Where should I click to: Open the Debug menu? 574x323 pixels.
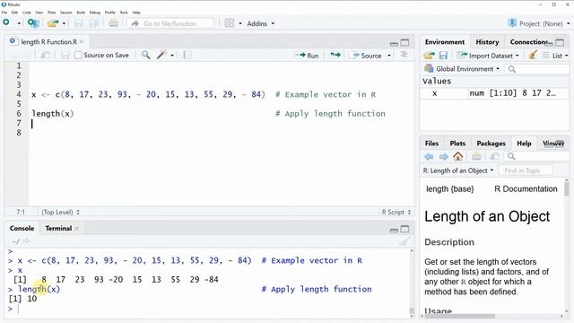(95, 13)
